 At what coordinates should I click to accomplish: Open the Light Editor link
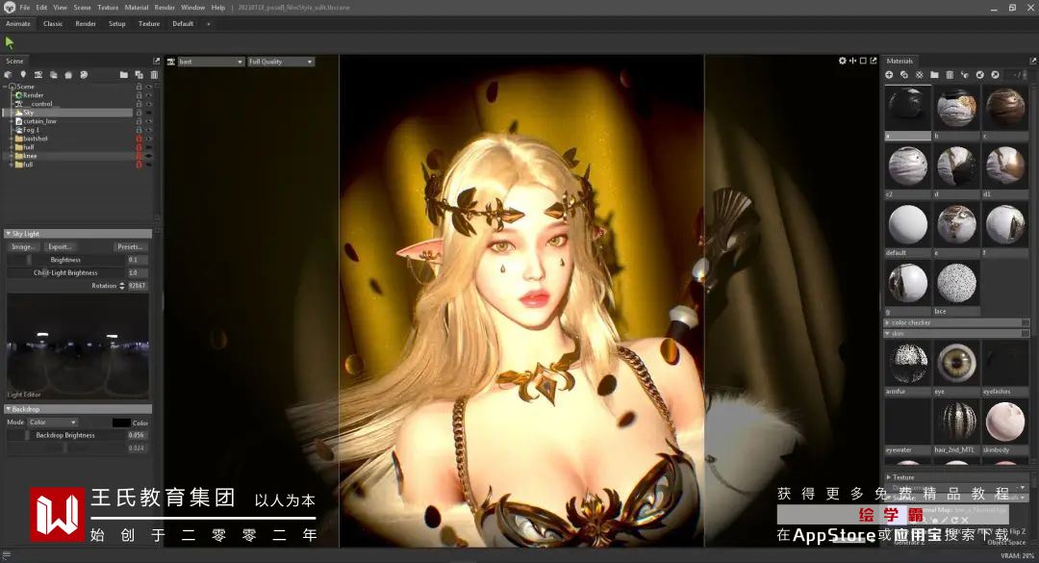pyautogui.click(x=24, y=395)
